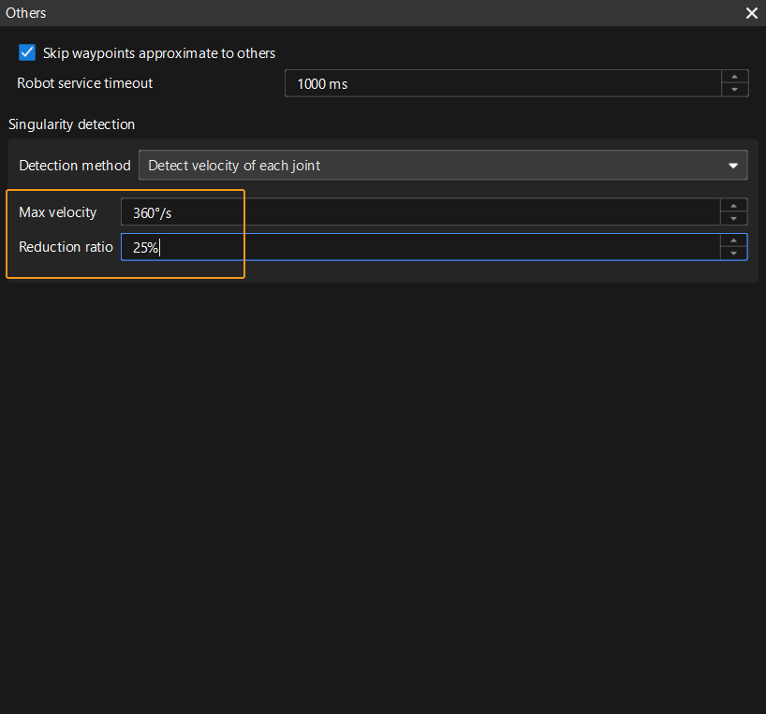Click the Others title in header bar

point(26,13)
